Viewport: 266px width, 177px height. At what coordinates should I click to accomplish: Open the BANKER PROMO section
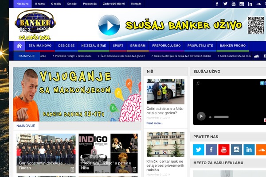click(x=233, y=46)
